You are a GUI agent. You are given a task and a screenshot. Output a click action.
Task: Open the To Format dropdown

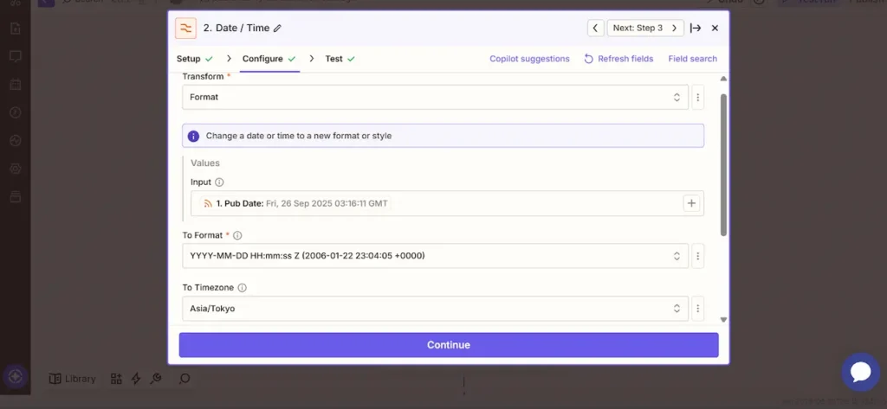point(435,256)
